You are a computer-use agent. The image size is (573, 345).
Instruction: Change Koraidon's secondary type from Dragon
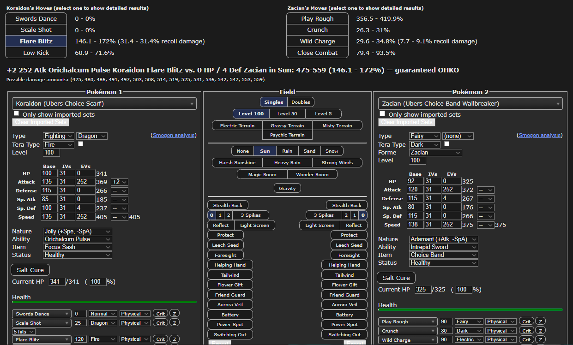(x=92, y=136)
